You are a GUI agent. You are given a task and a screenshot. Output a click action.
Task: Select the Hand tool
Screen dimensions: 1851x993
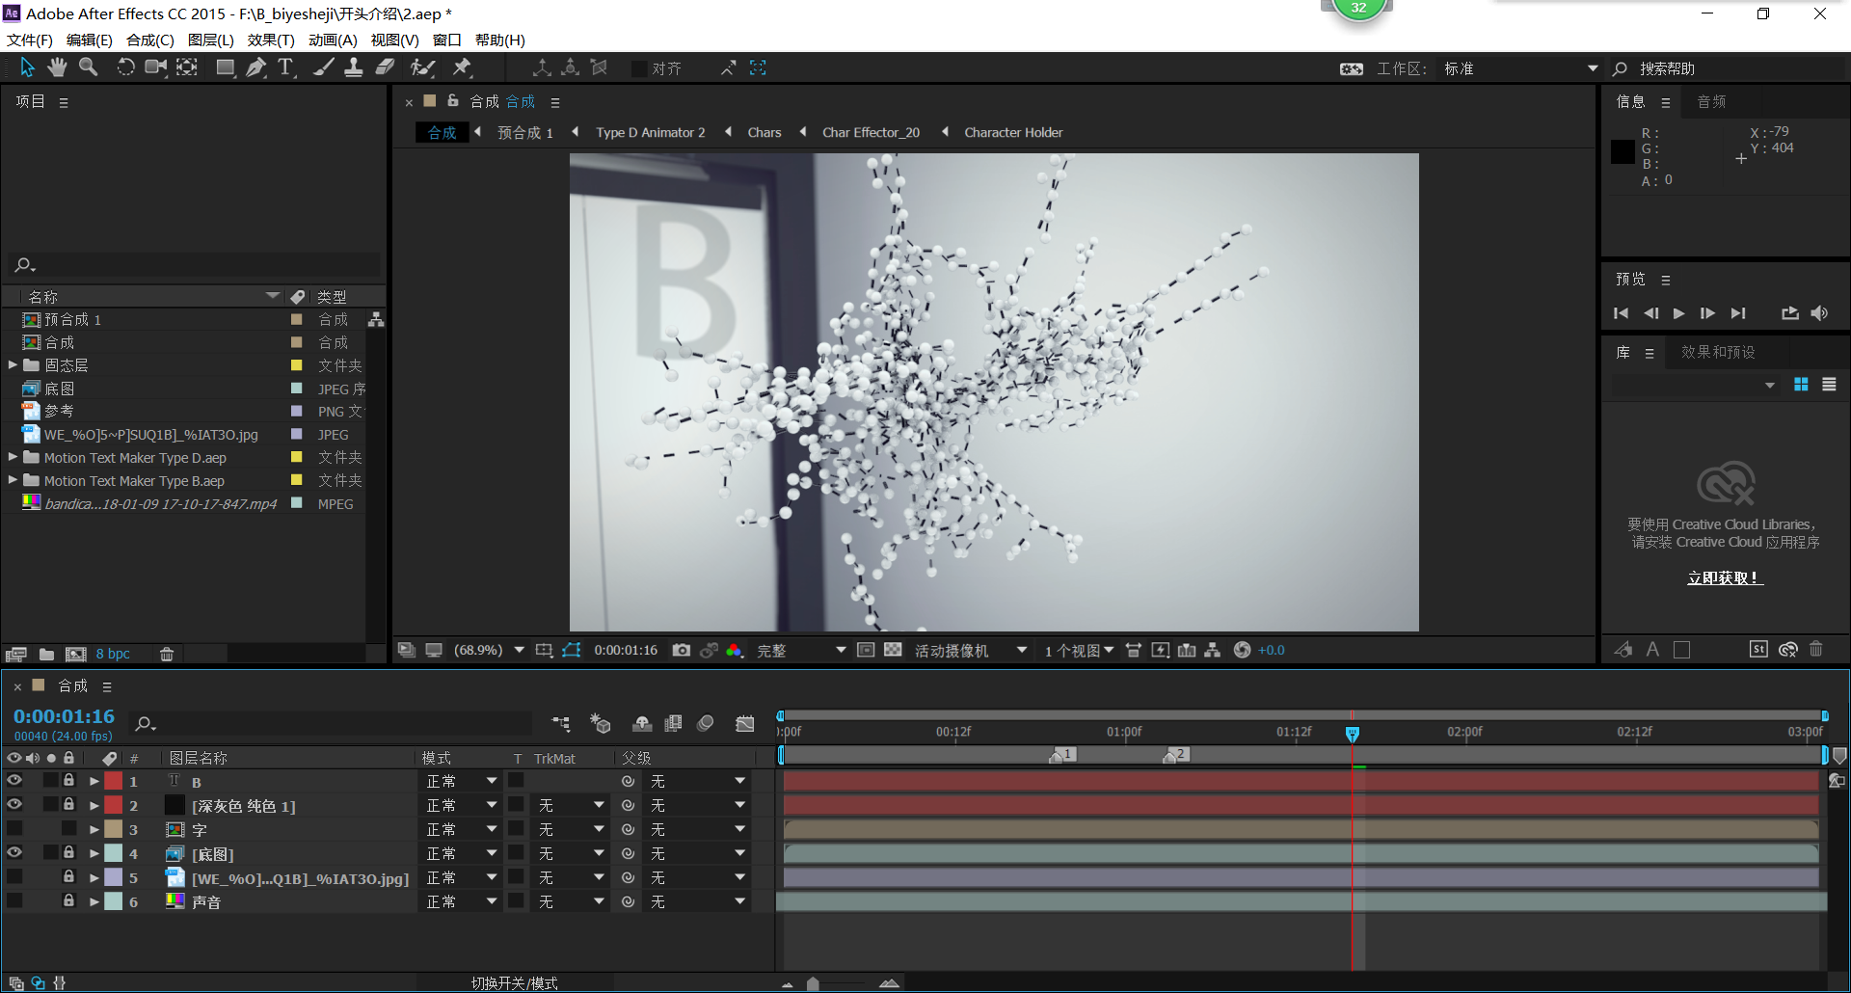click(x=57, y=67)
